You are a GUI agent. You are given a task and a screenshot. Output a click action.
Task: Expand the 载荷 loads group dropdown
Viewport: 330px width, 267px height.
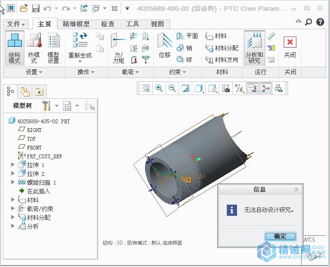130,72
